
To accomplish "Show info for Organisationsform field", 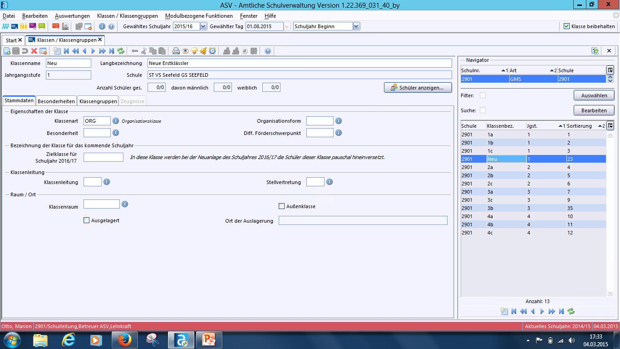I will point(339,121).
